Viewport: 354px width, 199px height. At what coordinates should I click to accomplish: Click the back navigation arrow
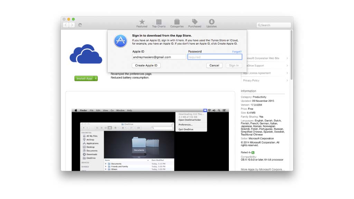pyautogui.click(x=66, y=25)
